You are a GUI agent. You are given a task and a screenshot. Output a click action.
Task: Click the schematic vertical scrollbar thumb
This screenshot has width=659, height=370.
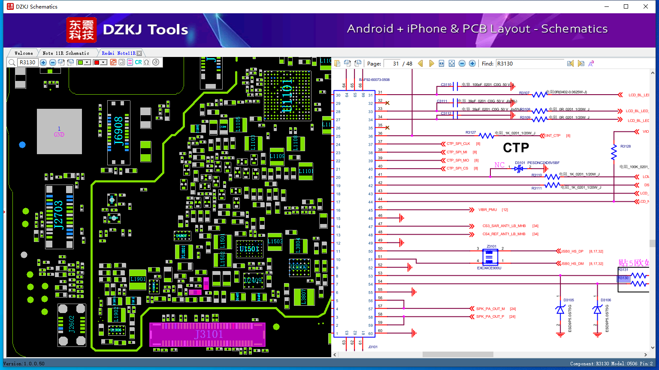pyautogui.click(x=653, y=243)
